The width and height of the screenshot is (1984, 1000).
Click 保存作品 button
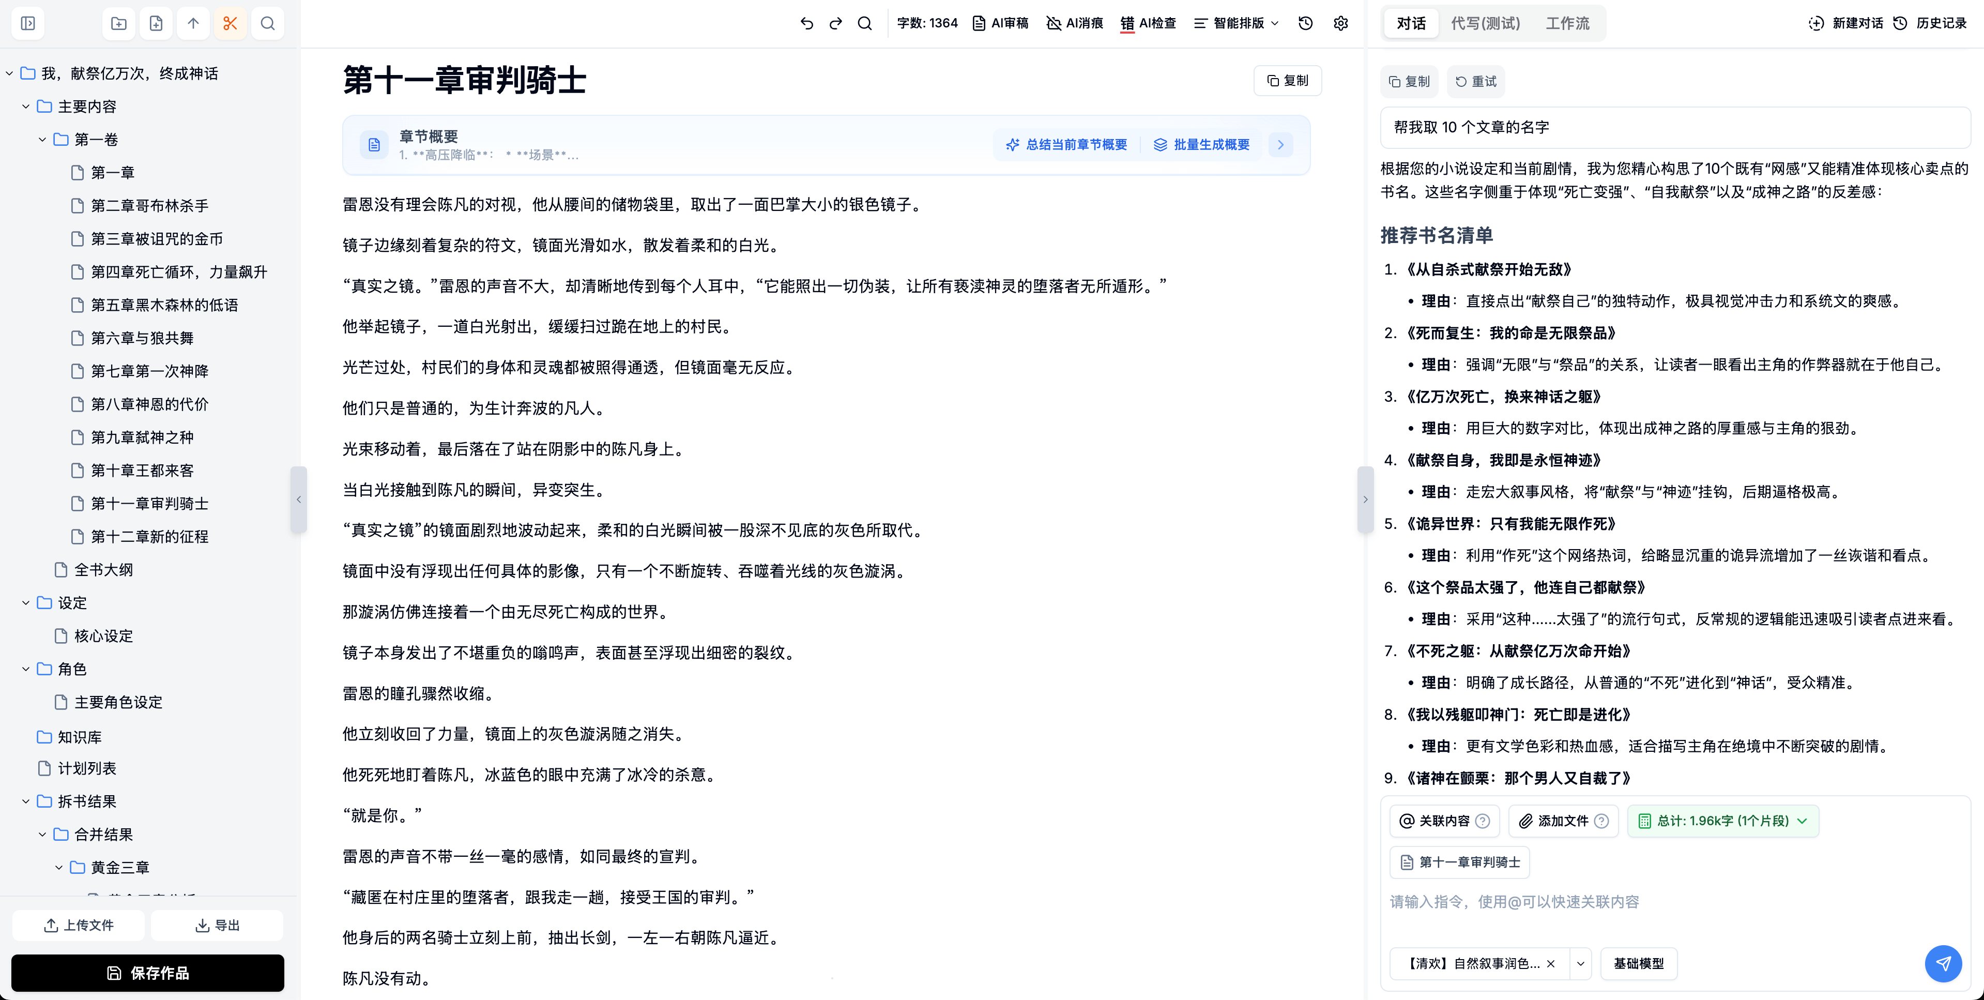point(148,973)
